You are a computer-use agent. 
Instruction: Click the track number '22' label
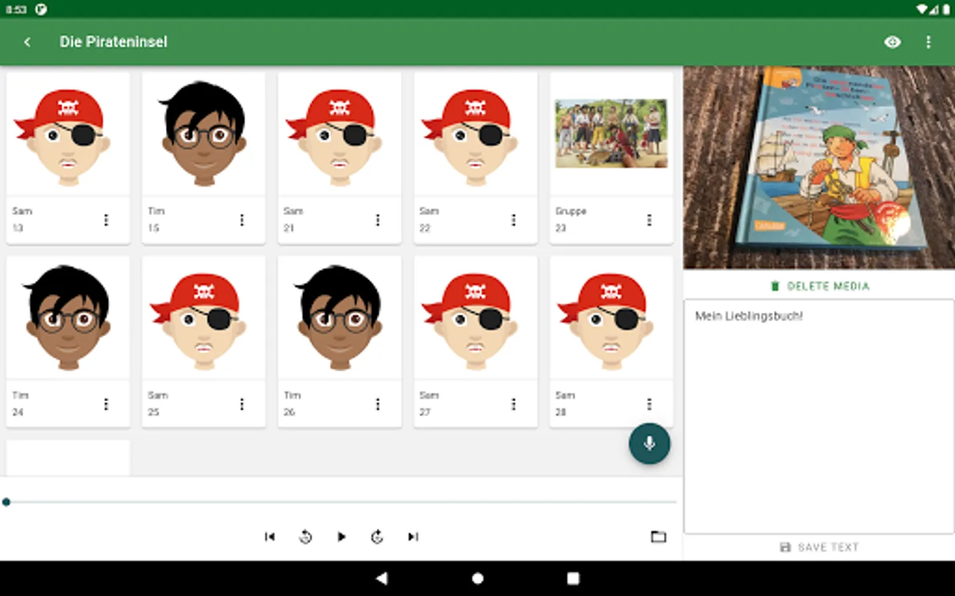click(425, 228)
